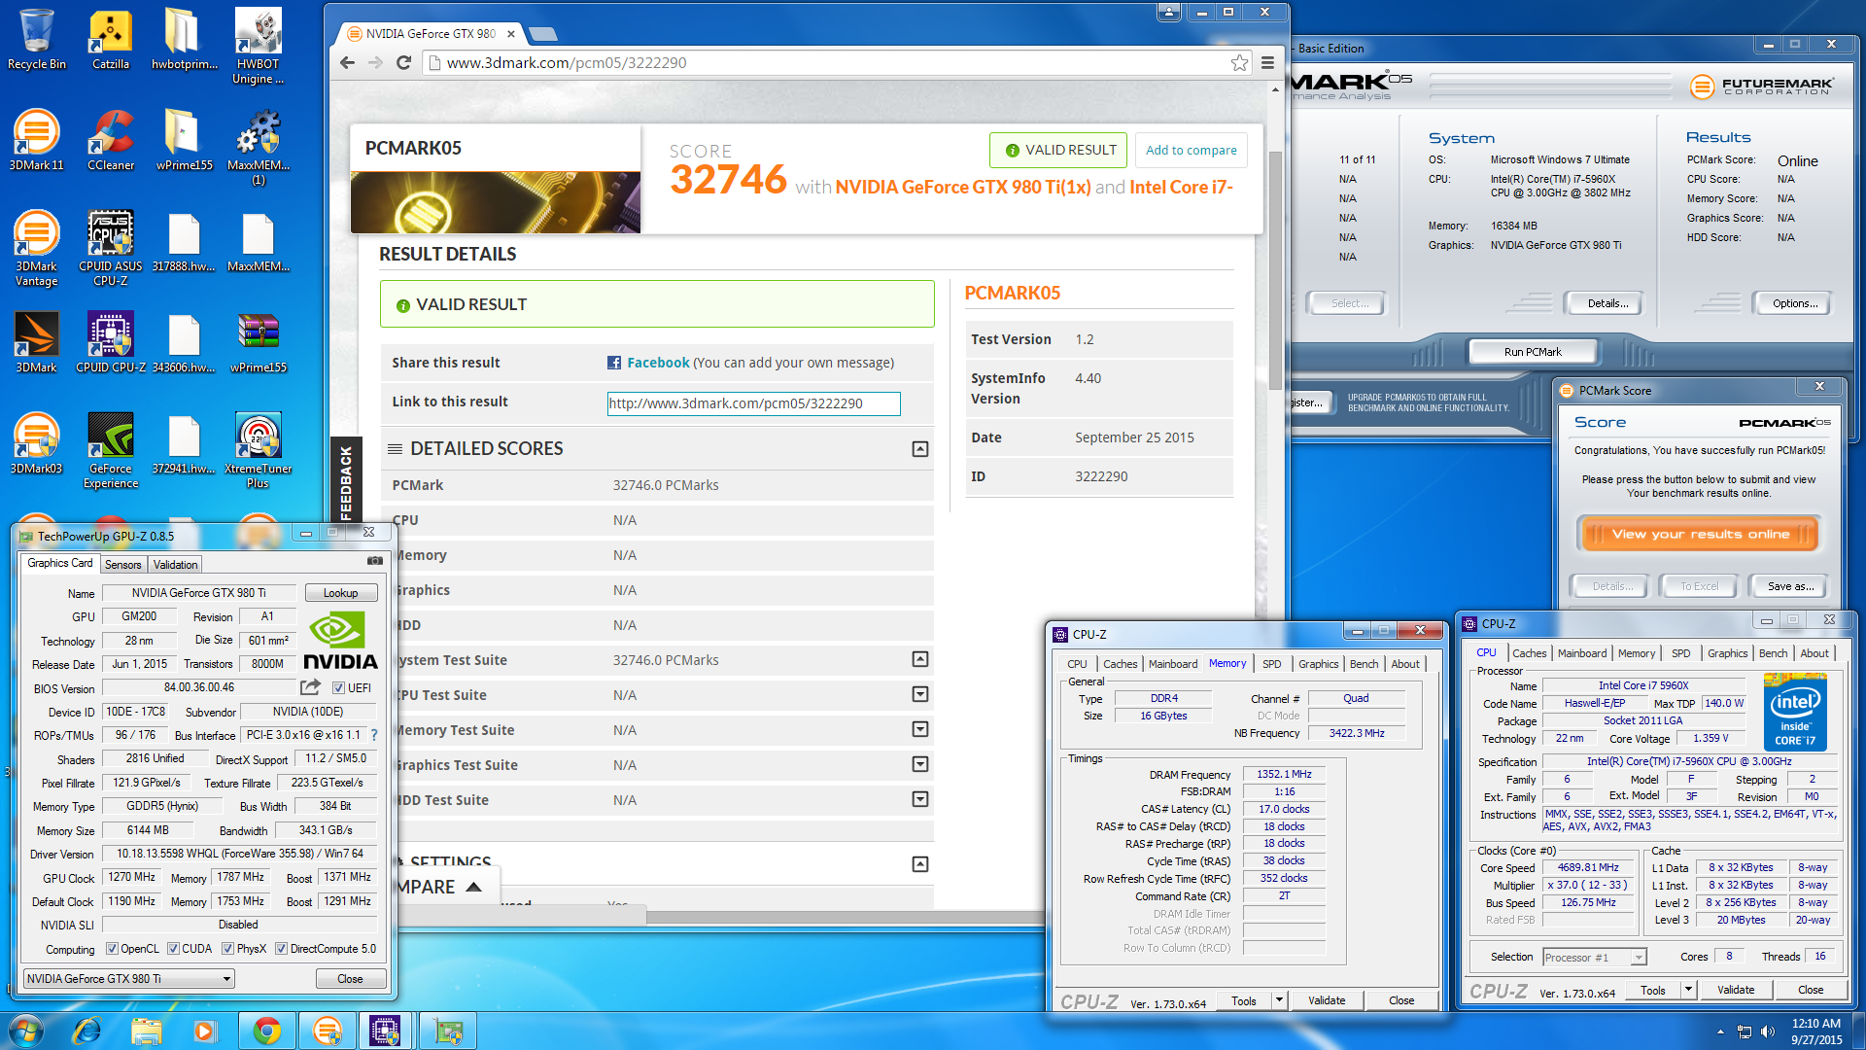Open the SPD tab in Memory CPU-Z window
The height and width of the screenshot is (1050, 1866).
coord(1271,664)
